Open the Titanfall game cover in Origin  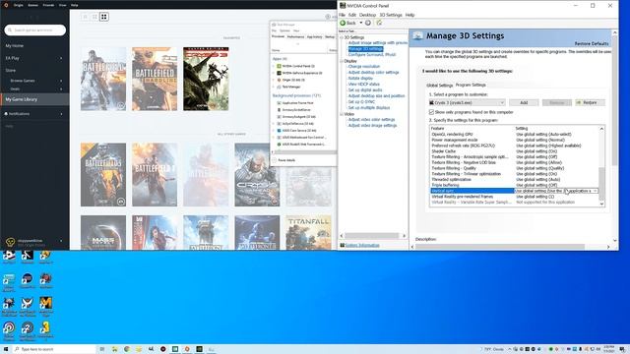pos(308,233)
